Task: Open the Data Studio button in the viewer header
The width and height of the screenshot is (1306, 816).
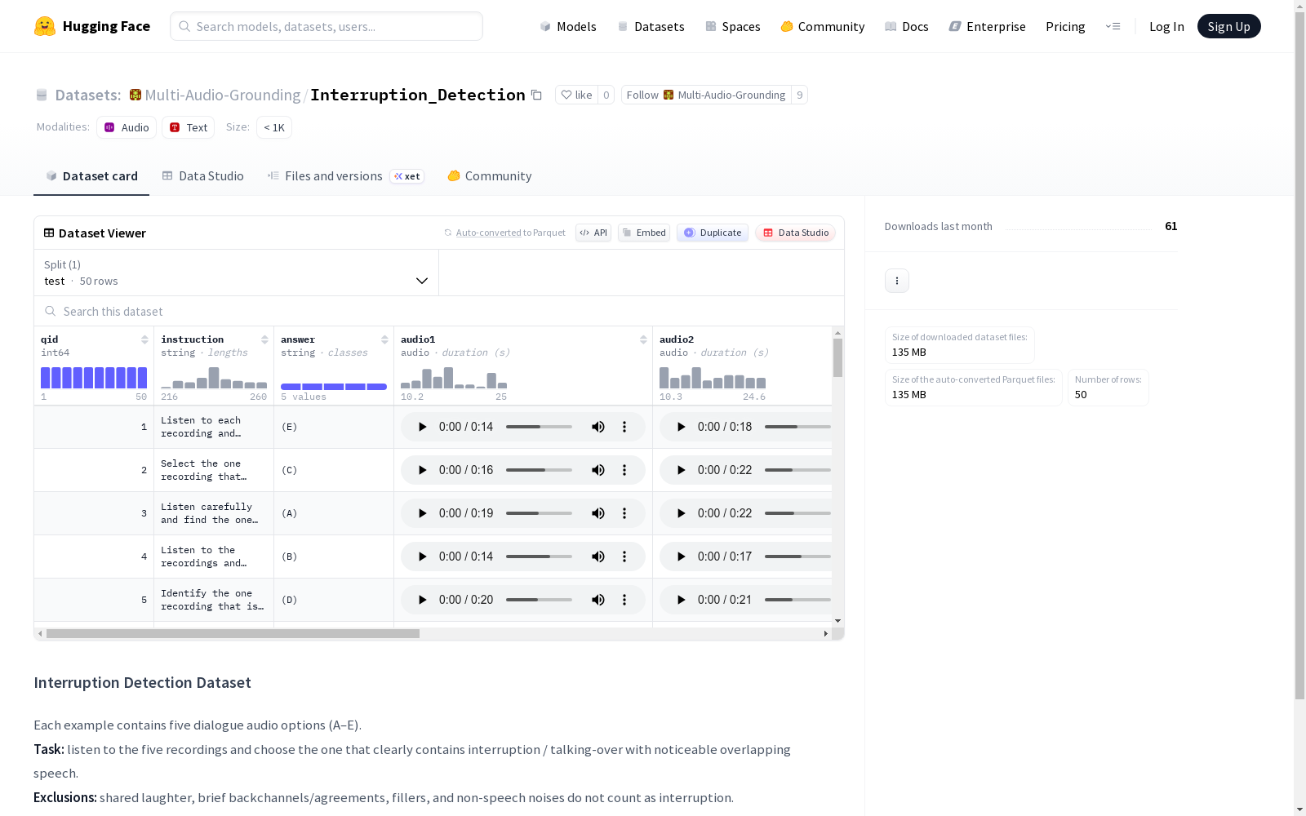Action: (795, 233)
